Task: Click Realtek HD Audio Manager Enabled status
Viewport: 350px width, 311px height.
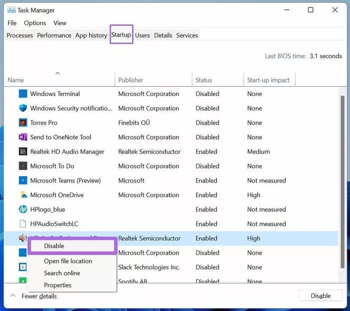Action: pyautogui.click(x=206, y=151)
